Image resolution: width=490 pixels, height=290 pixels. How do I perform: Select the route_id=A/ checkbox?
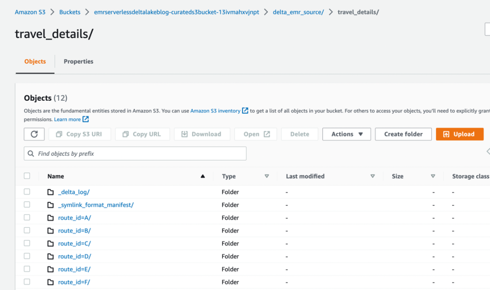27,217
